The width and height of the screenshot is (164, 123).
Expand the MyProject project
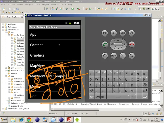tap(3, 27)
